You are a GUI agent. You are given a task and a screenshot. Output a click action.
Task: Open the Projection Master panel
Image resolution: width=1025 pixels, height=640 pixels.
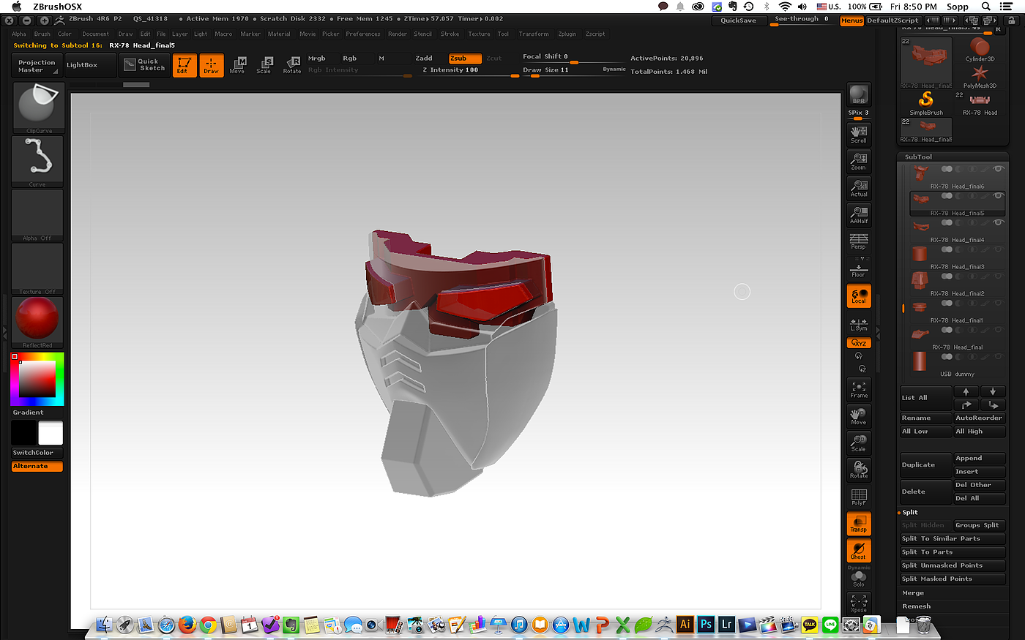[37, 66]
